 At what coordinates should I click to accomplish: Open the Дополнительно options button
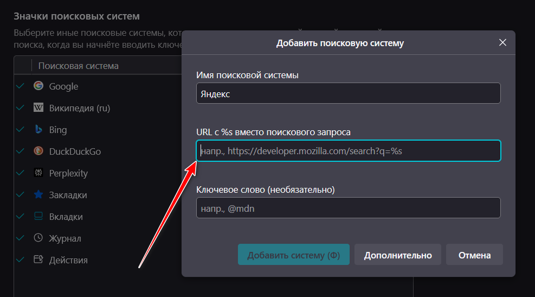(x=398, y=255)
